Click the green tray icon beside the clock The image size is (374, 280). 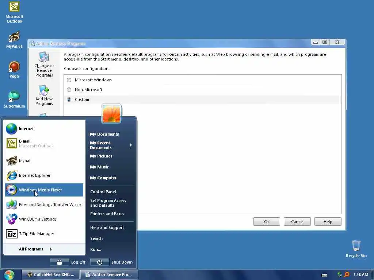[x=339, y=275]
